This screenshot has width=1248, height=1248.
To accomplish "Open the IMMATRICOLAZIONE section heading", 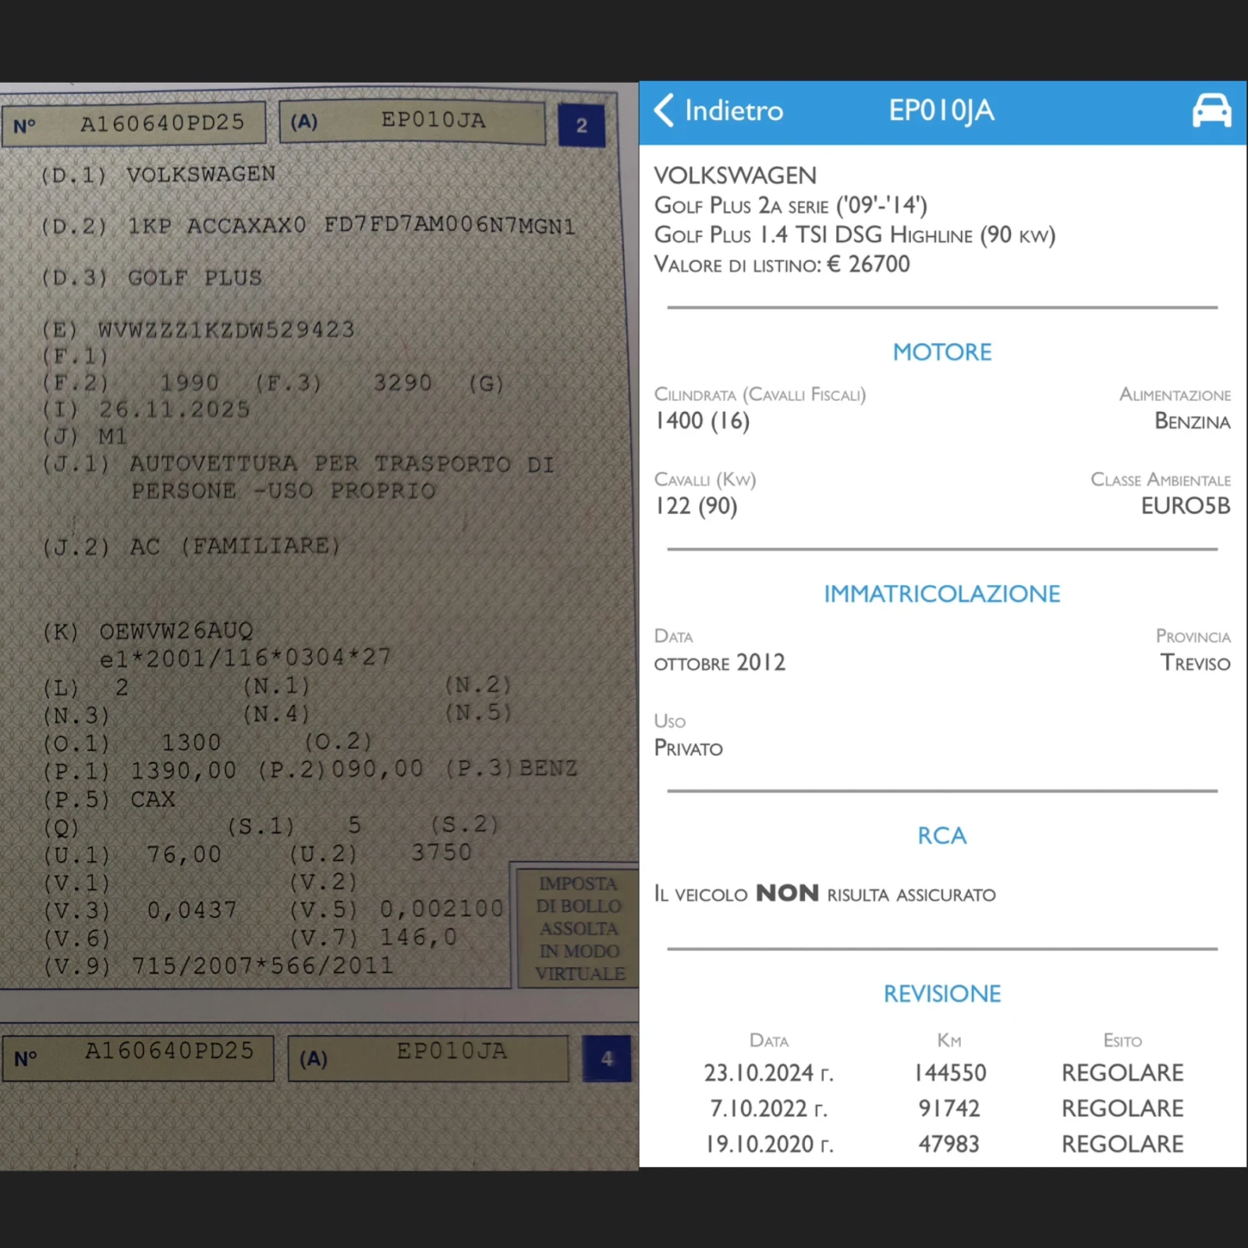I will click(941, 594).
